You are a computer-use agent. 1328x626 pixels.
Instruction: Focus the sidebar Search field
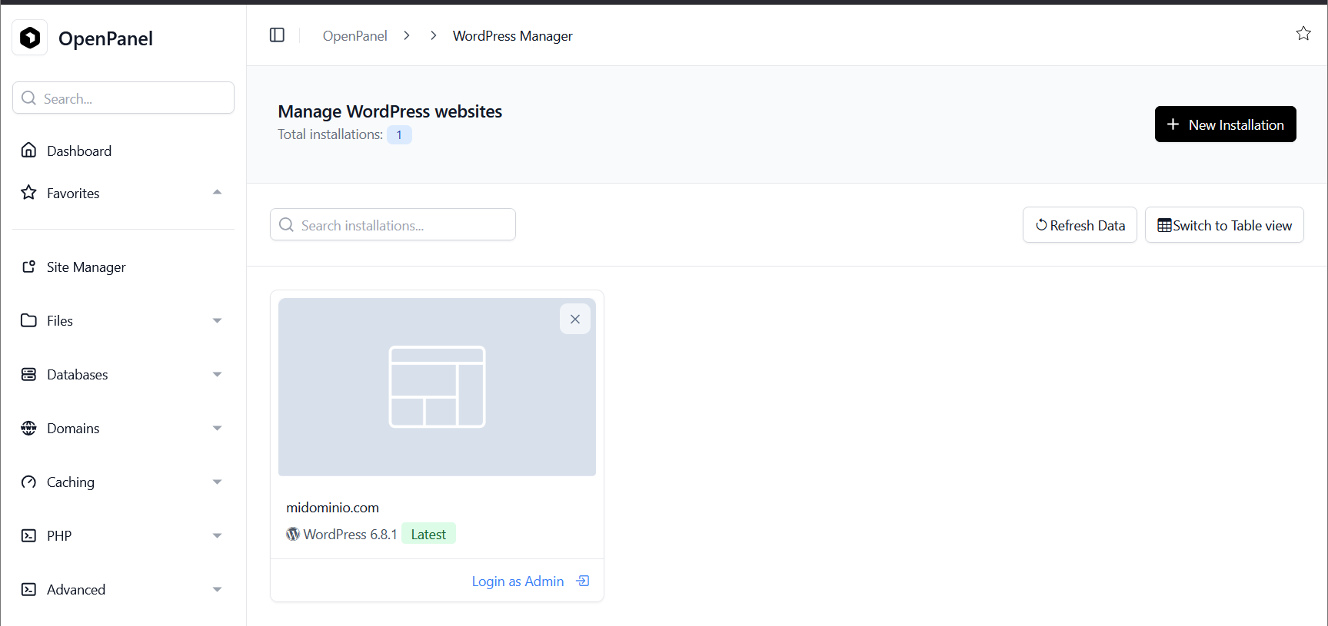tap(123, 98)
